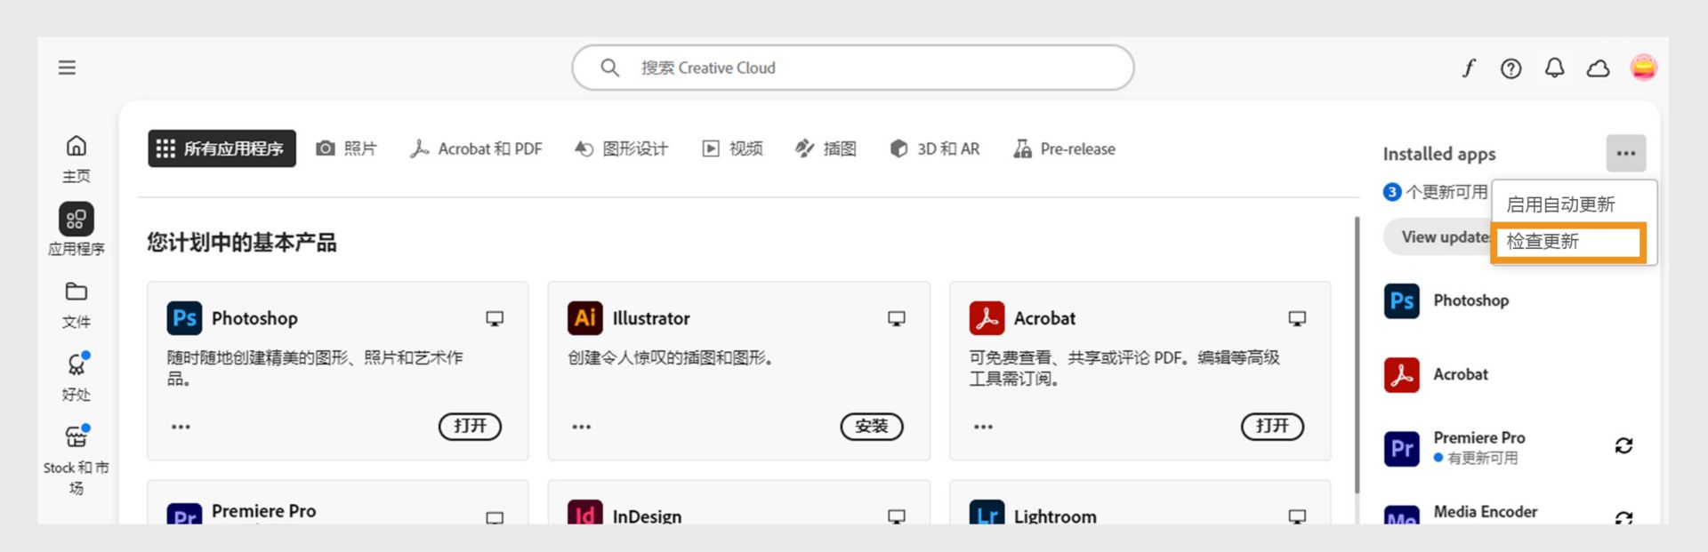Click 打开 on the Photoshop card

pos(470,427)
